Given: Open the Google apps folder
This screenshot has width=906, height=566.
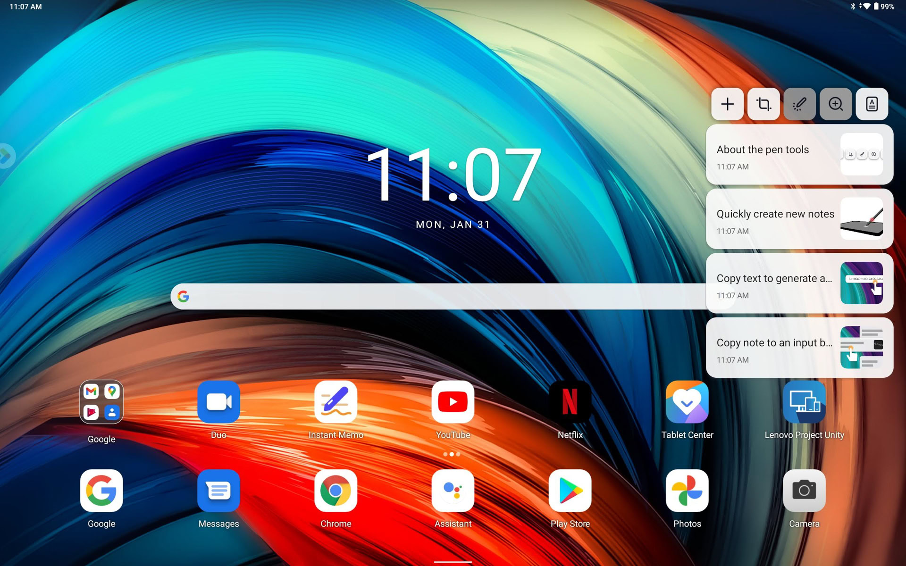Looking at the screenshot, I should (x=101, y=402).
